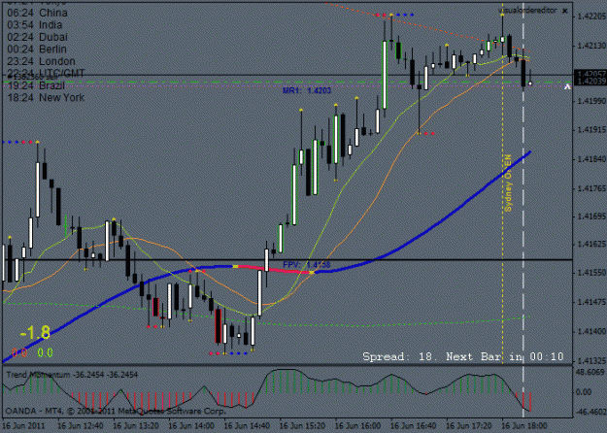The height and width of the screenshot is (433, 607).
Task: Click the 1.41325 price scale value
Action: [x=590, y=361]
